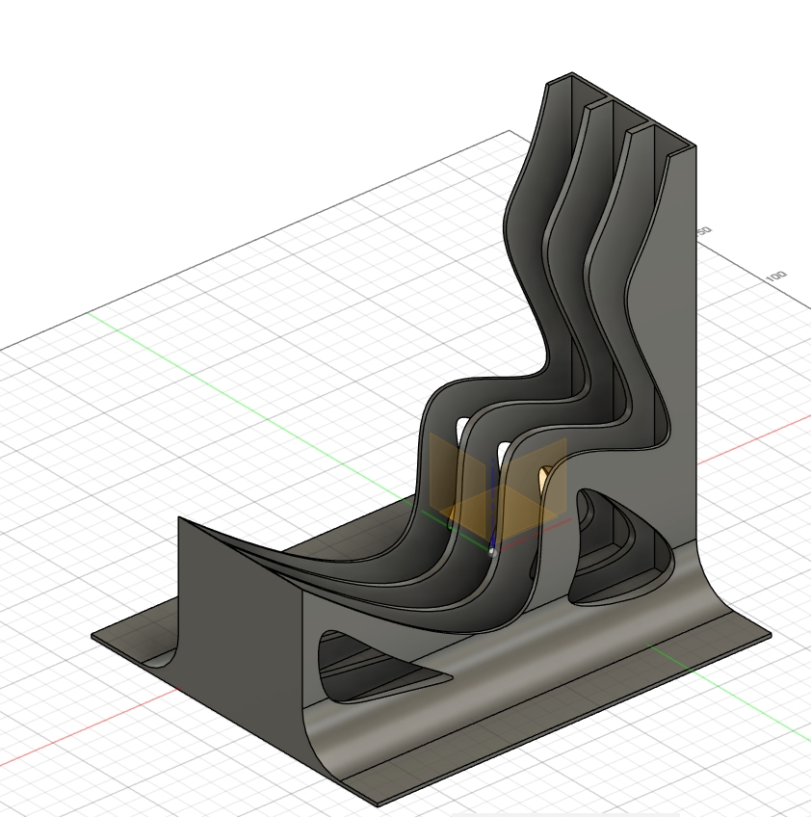Select the tall flat right side wall face
Image resolution: width=811 pixels, height=817 pixels.
674,318
